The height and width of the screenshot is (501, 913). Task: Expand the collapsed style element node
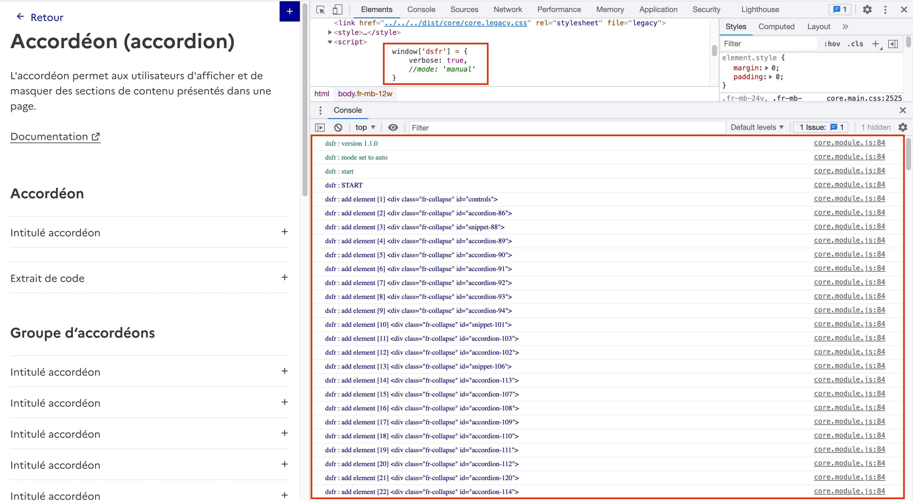click(x=330, y=32)
